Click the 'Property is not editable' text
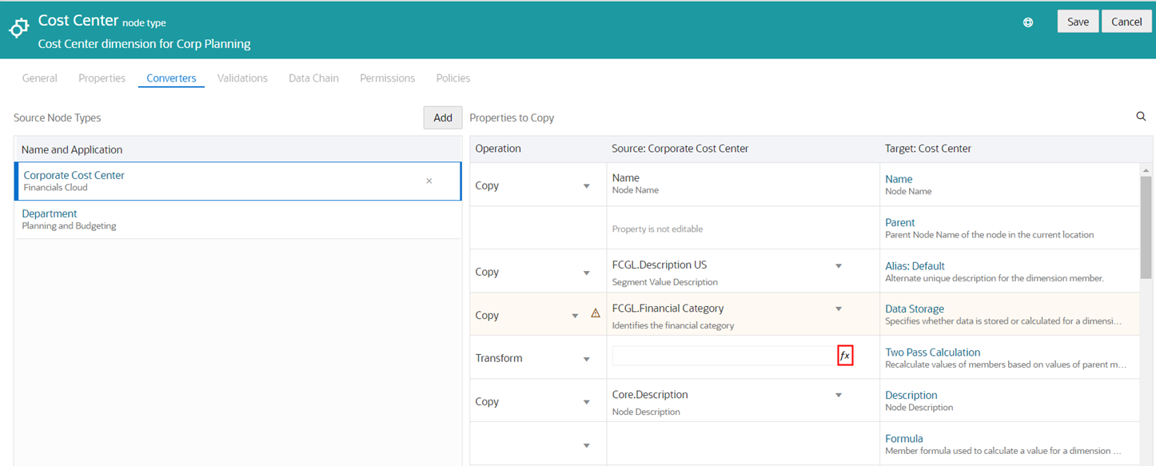Image resolution: width=1156 pixels, height=466 pixels. (x=657, y=229)
